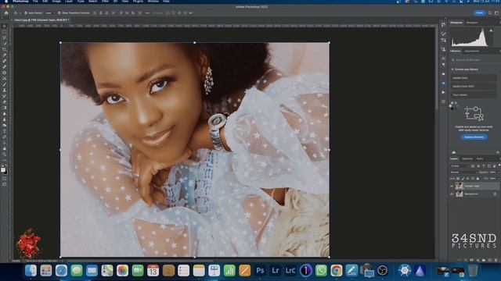This screenshot has height=281, width=501.
Task: Open the Actions play-icon panel
Action: (x=444, y=92)
